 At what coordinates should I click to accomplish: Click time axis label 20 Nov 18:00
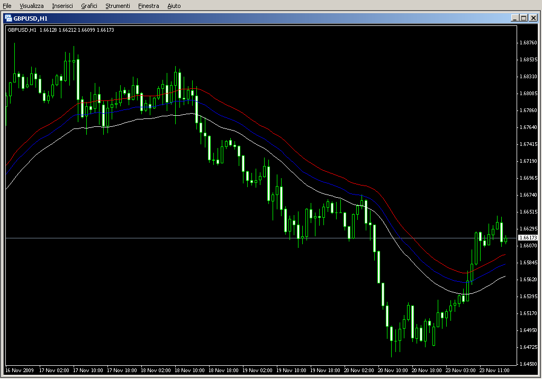point(427,371)
